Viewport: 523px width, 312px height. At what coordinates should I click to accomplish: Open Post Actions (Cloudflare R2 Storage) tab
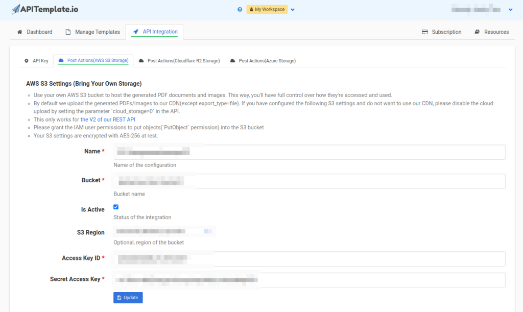coord(179,61)
